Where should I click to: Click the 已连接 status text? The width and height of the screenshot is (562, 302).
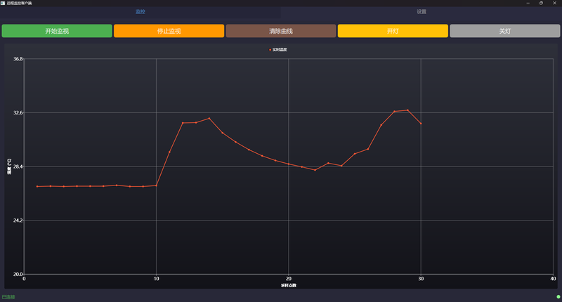click(8, 297)
